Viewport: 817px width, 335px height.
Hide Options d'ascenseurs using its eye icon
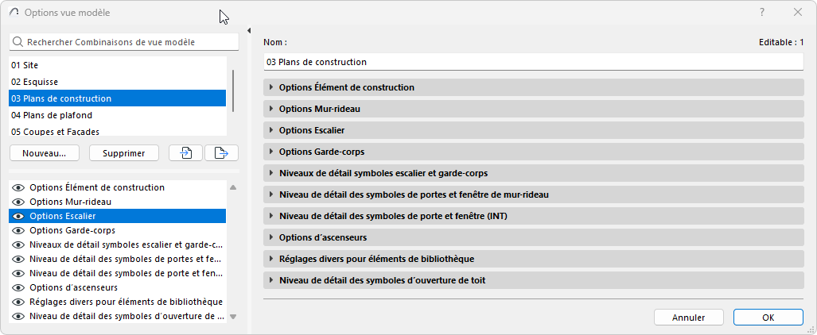pyautogui.click(x=19, y=287)
